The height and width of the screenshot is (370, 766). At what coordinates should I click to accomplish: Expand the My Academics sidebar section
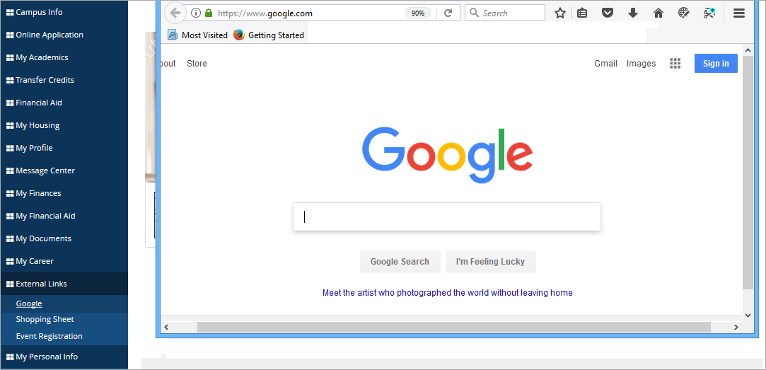(64, 57)
